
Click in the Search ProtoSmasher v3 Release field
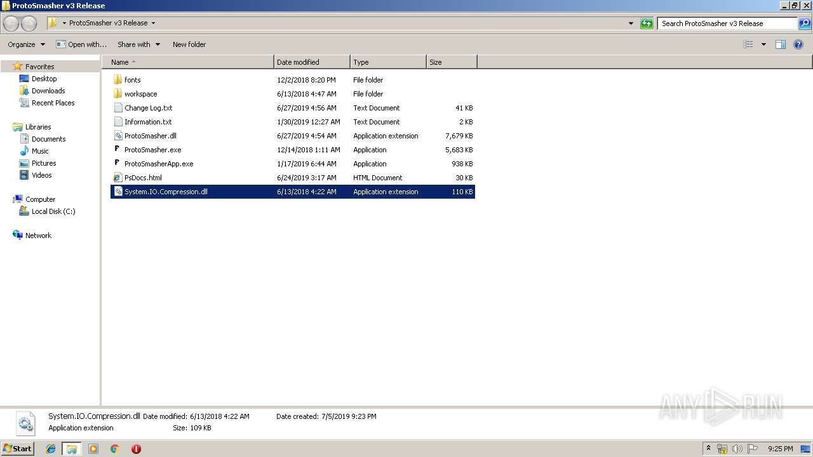tap(728, 23)
